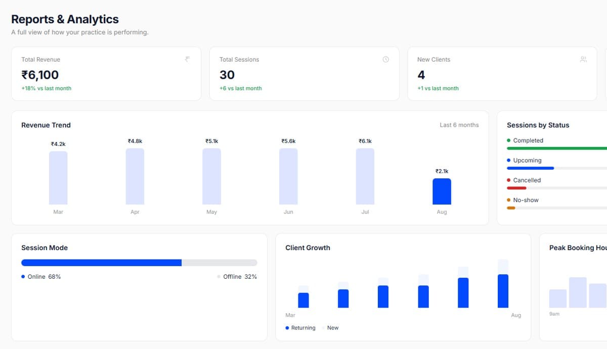
Task: Click the ₹4.2k bar label
Action: (x=58, y=144)
